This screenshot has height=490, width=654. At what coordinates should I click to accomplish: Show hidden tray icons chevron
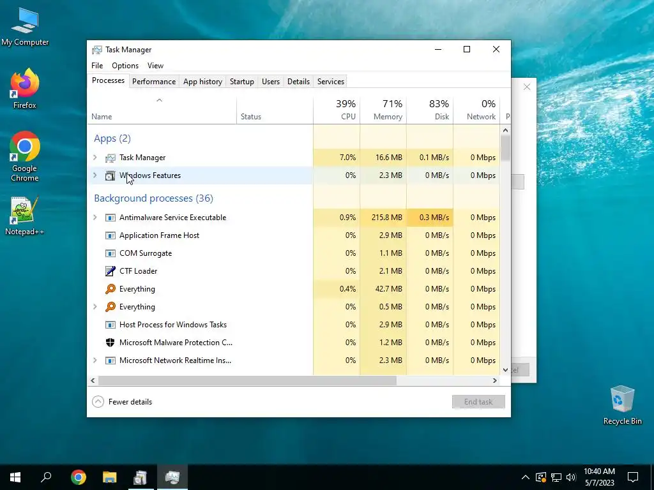coord(526,477)
